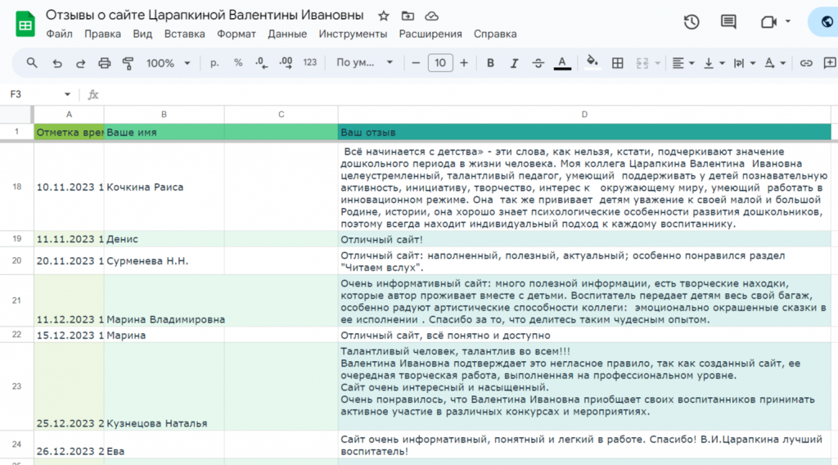Open cell borders options
Screen dimensions: 838x465
pyautogui.click(x=617, y=63)
